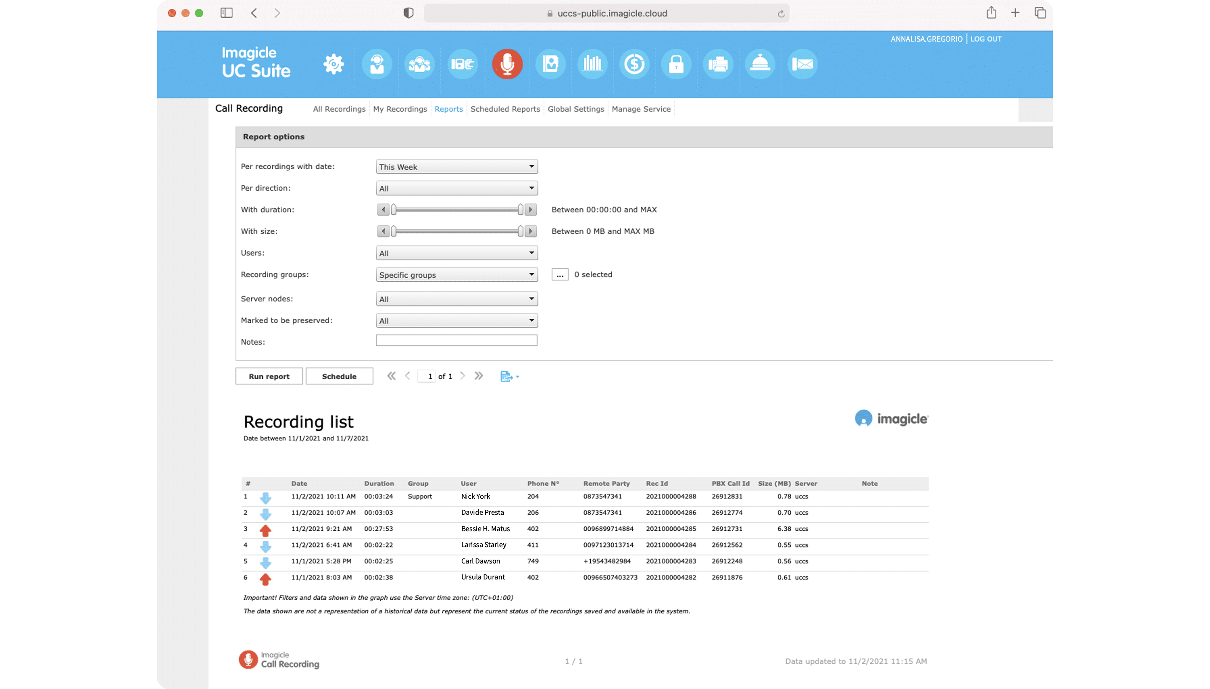Screen dimensions: 1210x689
Task: Go to last report page arrow
Action: tap(479, 376)
